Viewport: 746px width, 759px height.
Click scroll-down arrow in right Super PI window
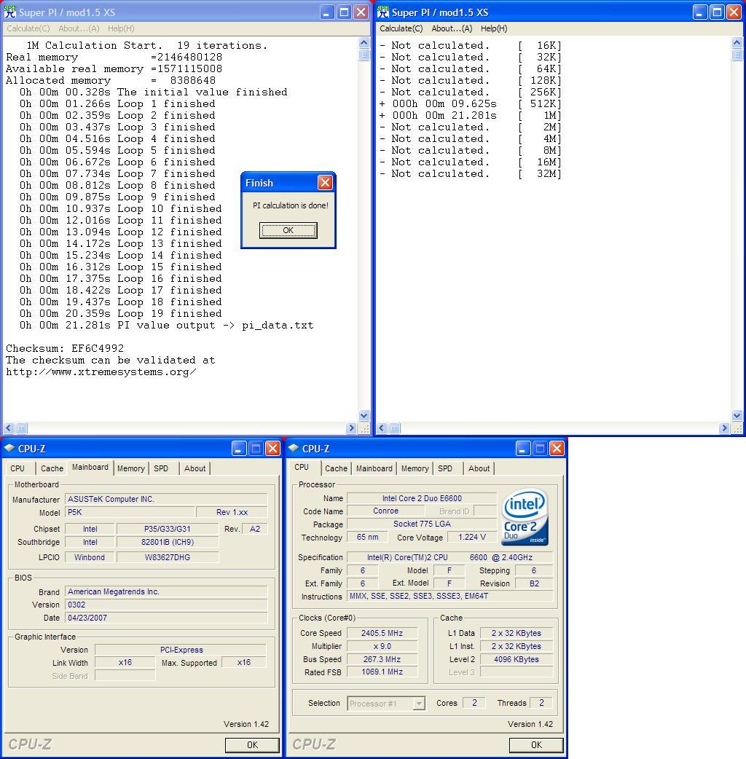[737, 415]
